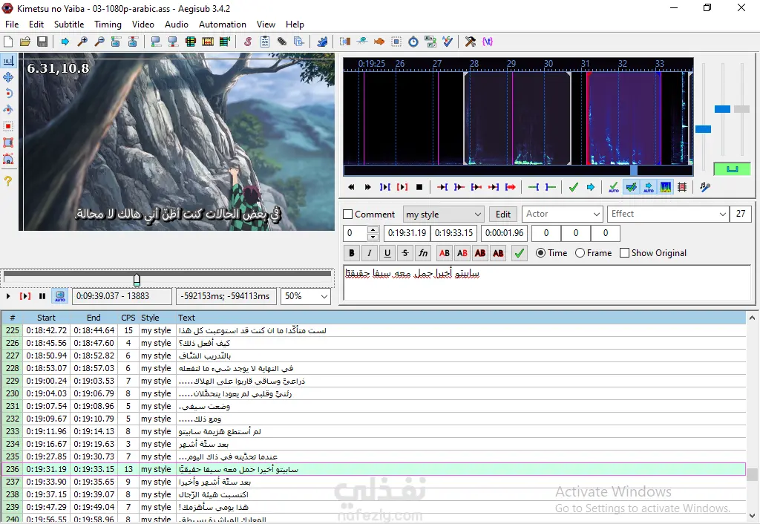Commit audio changes with green checkmark
Image resolution: width=760 pixels, height=524 pixels.
point(574,187)
